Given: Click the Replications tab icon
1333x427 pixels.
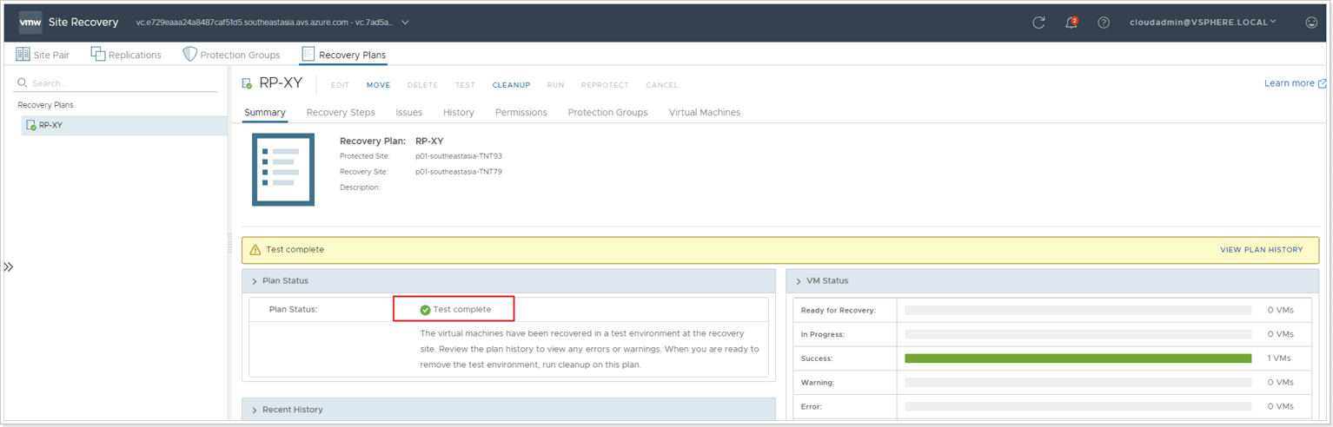Looking at the screenshot, I should tap(97, 55).
